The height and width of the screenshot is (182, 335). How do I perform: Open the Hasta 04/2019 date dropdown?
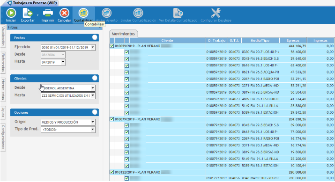pos(63,62)
